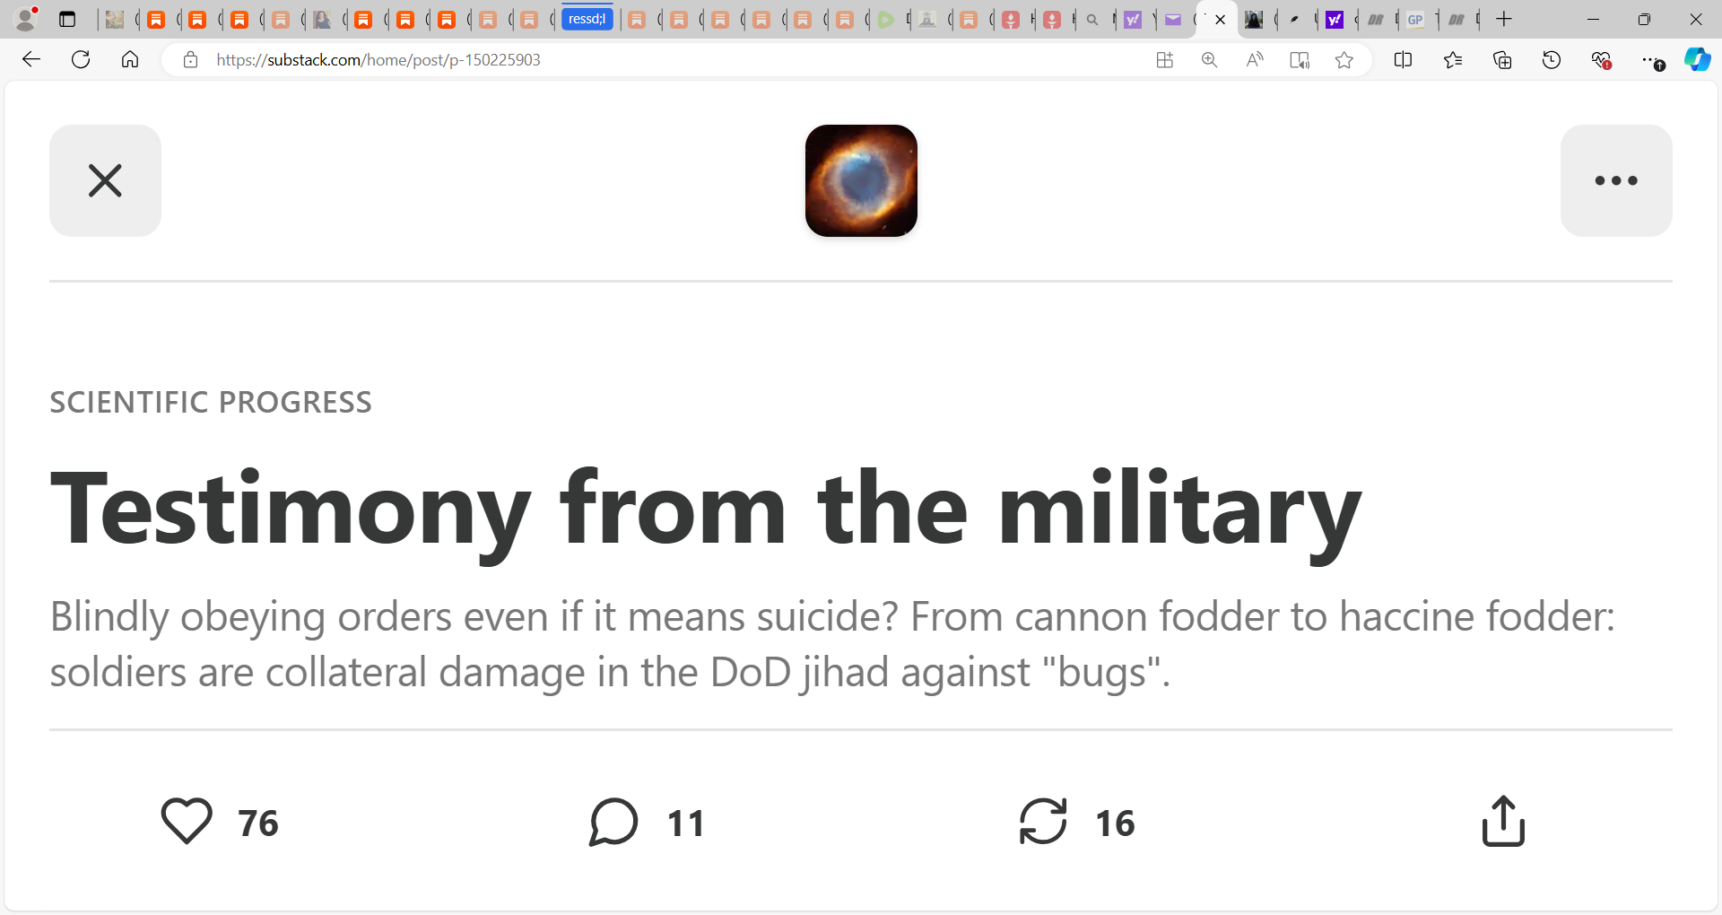Image resolution: width=1722 pixels, height=915 pixels.
Task: Like the post with the heart icon
Action: click(x=187, y=821)
